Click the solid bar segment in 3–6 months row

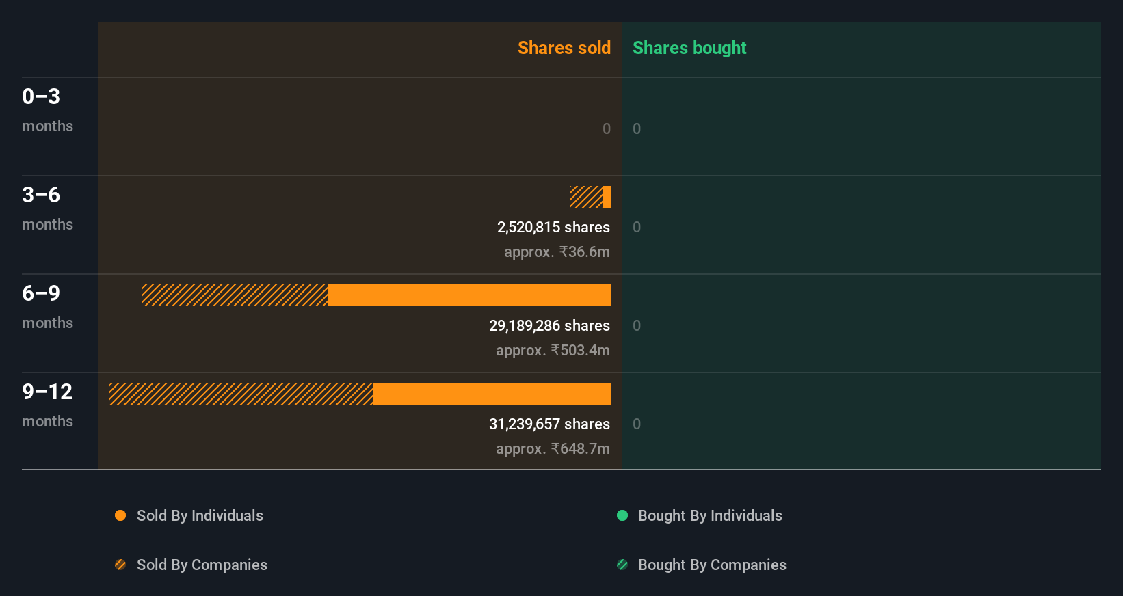coord(607,197)
